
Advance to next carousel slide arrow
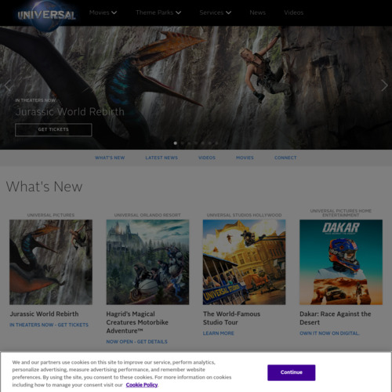[384, 85]
